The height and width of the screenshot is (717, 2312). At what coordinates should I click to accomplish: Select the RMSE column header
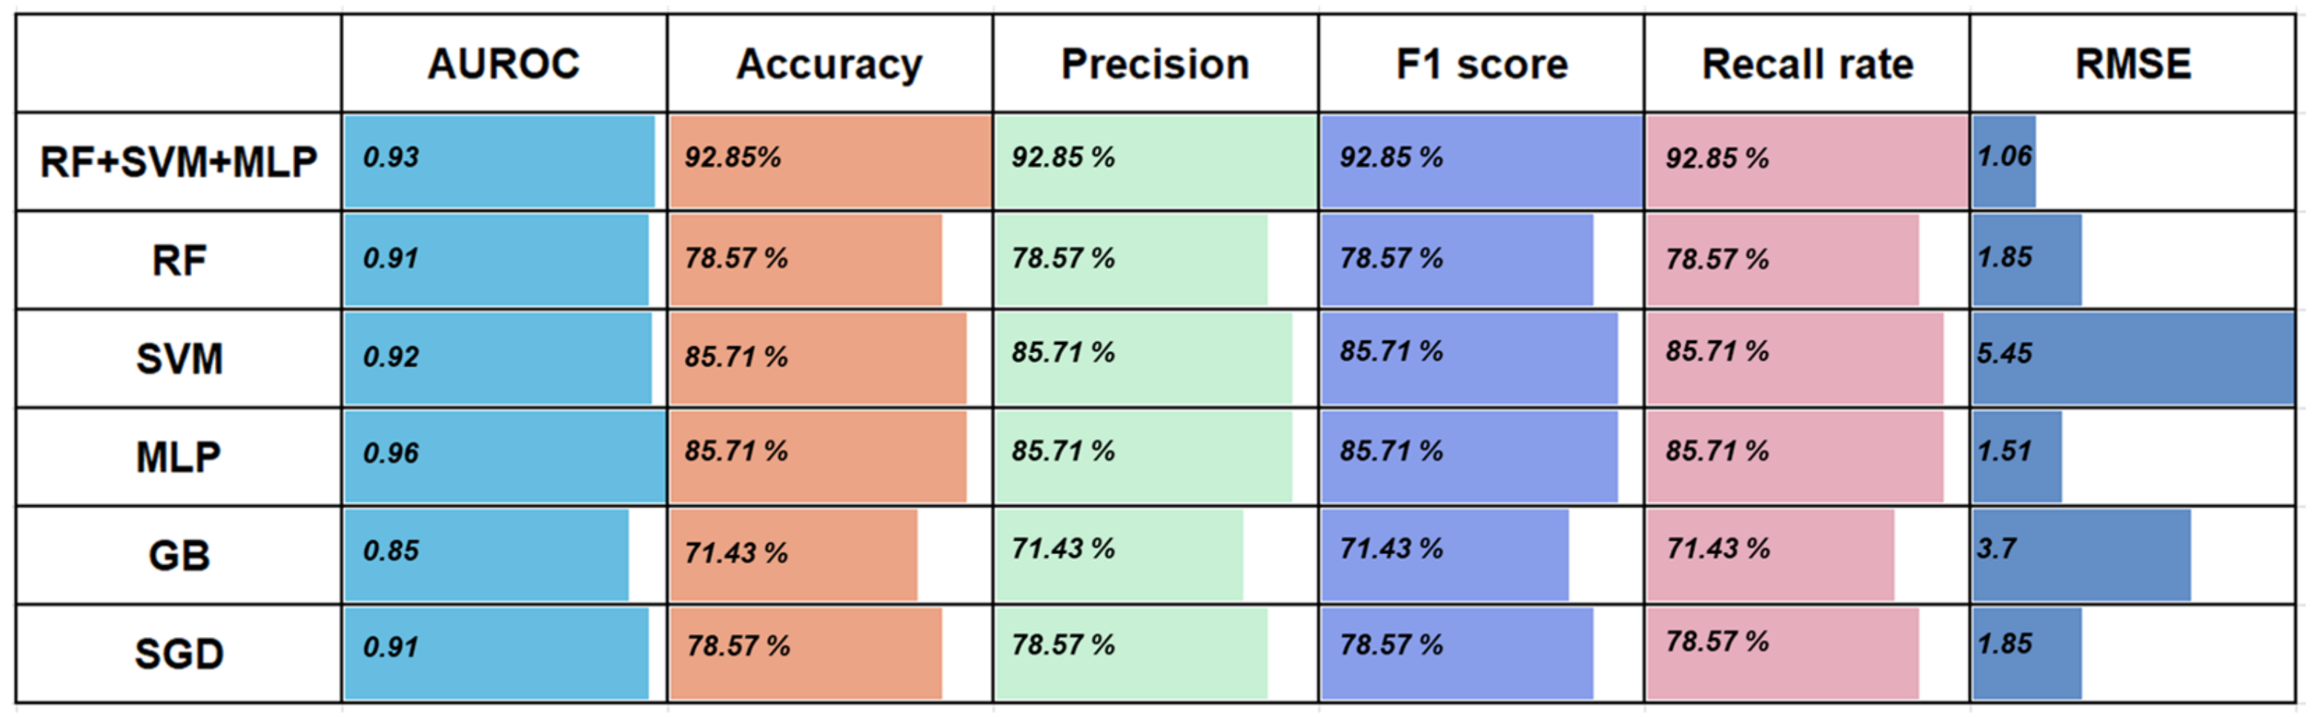2133,64
